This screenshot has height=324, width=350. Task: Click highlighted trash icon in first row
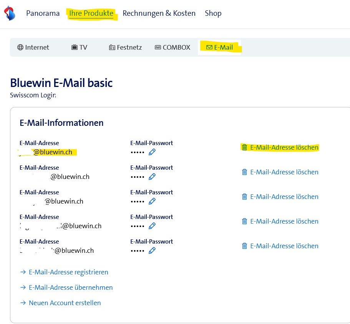pyautogui.click(x=244, y=147)
